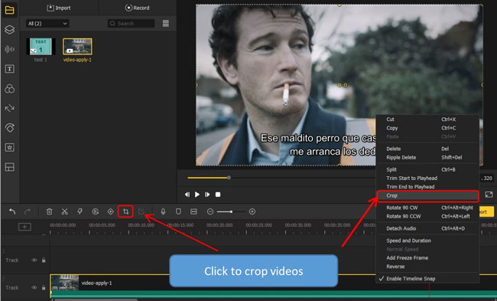497x301 pixels.
Task: Choose Crop from the context menu
Action: [427, 195]
